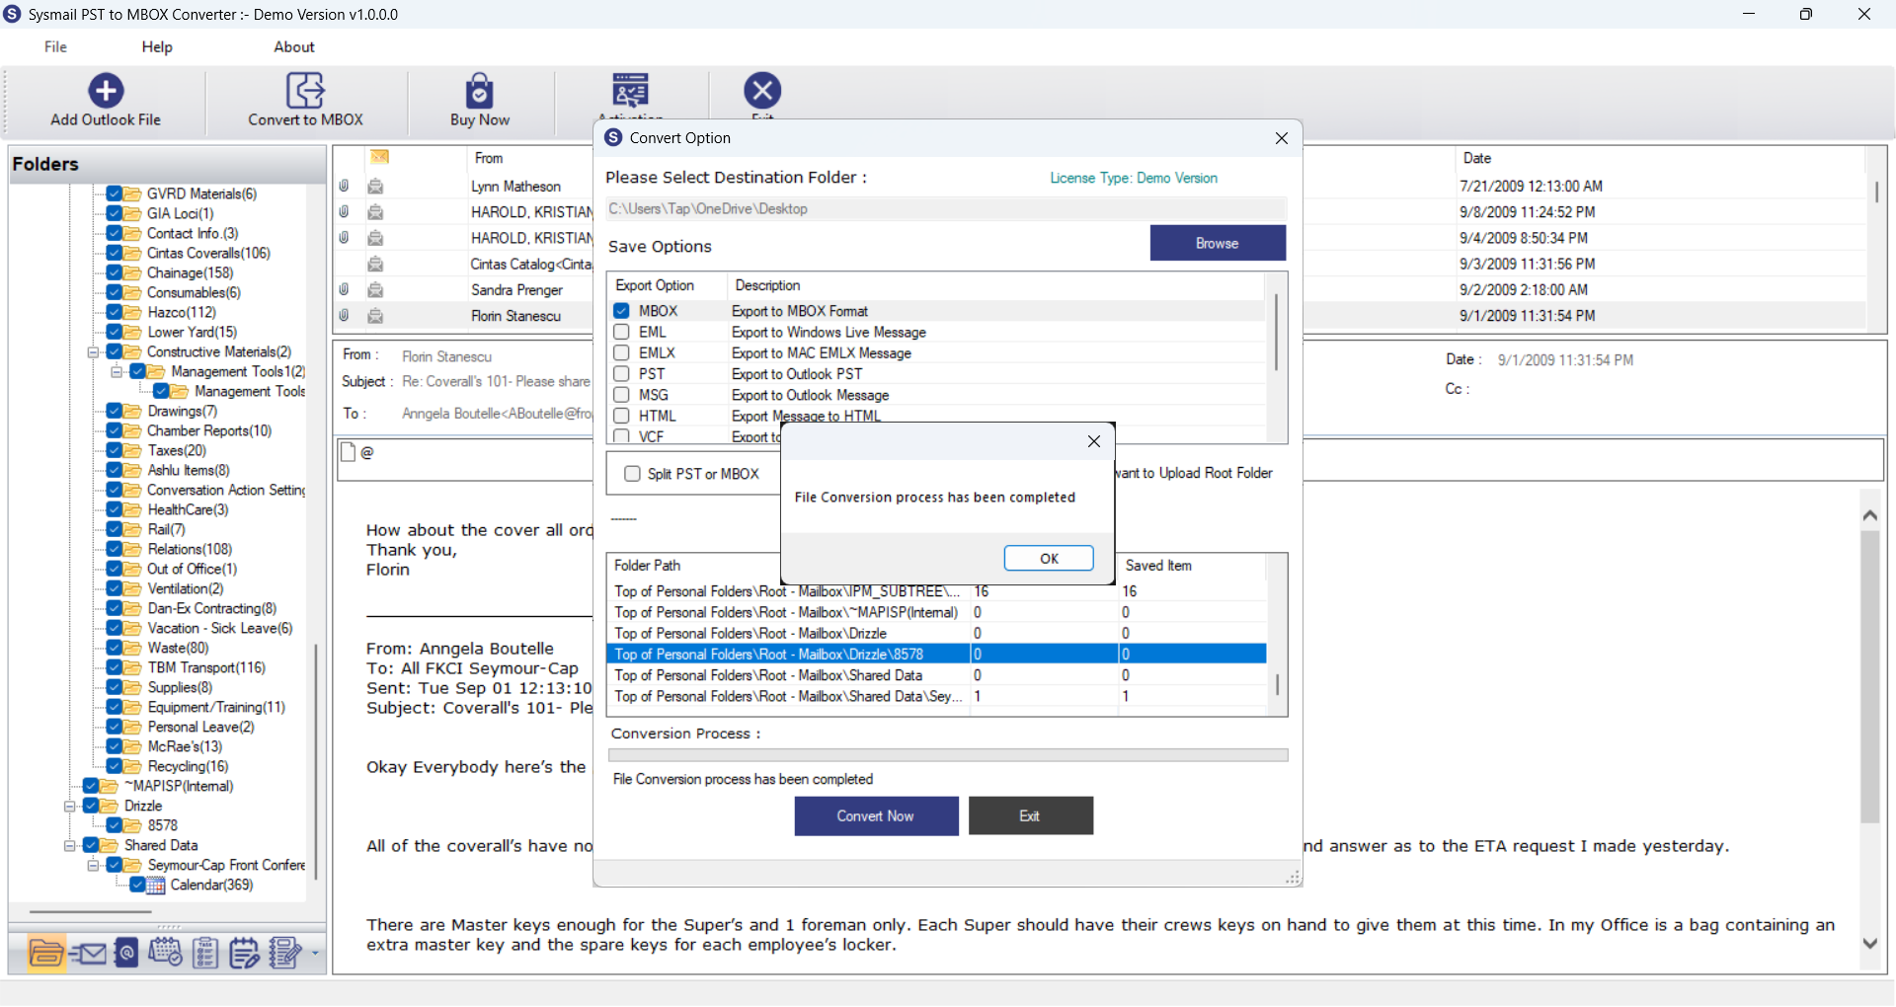This screenshot has height=1007, width=1896.
Task: Click the Add Outlook File toolbar icon
Action: pyautogui.click(x=106, y=91)
